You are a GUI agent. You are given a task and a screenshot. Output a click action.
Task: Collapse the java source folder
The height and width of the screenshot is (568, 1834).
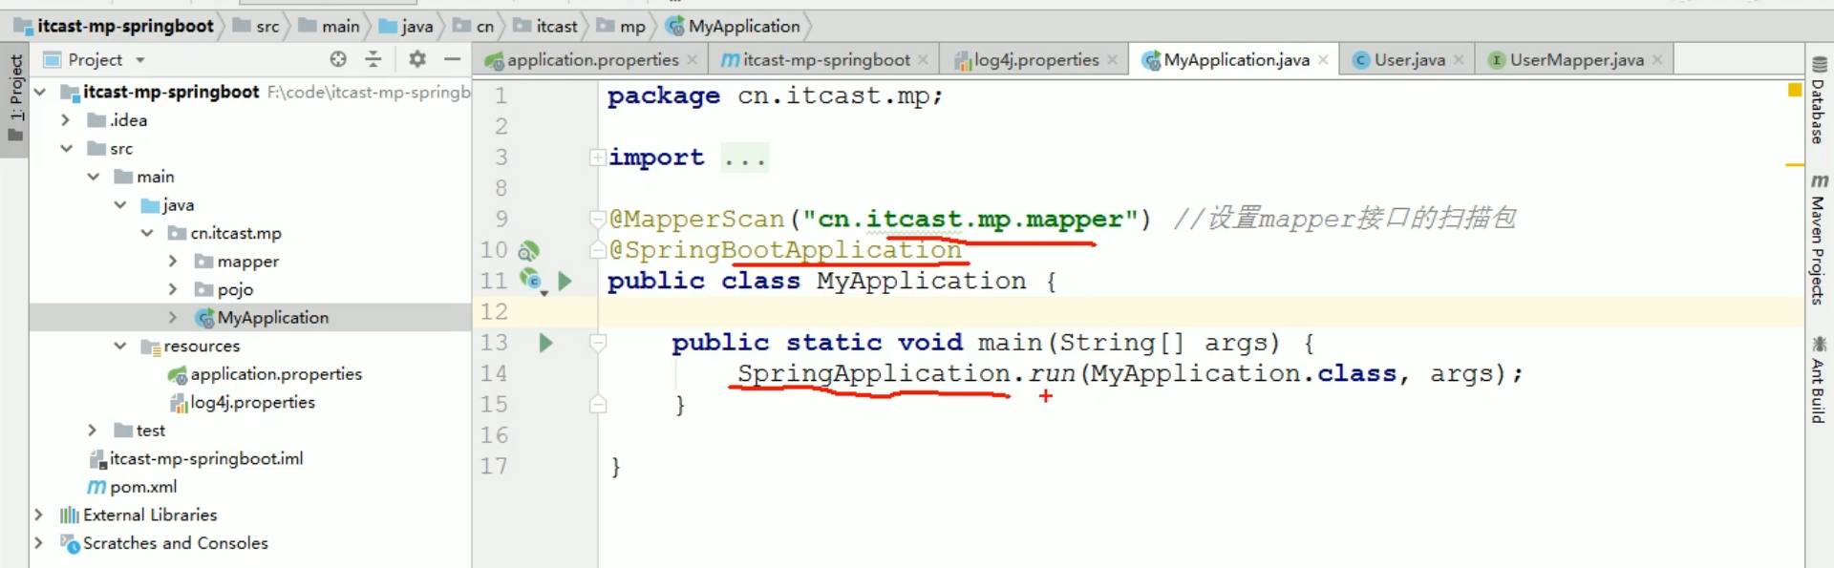[120, 205]
